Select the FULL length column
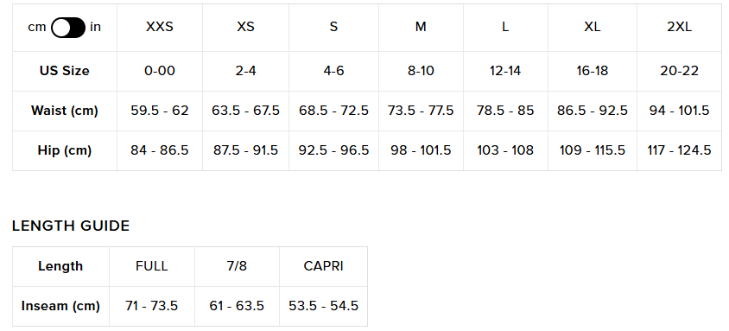729x331 pixels. [151, 266]
